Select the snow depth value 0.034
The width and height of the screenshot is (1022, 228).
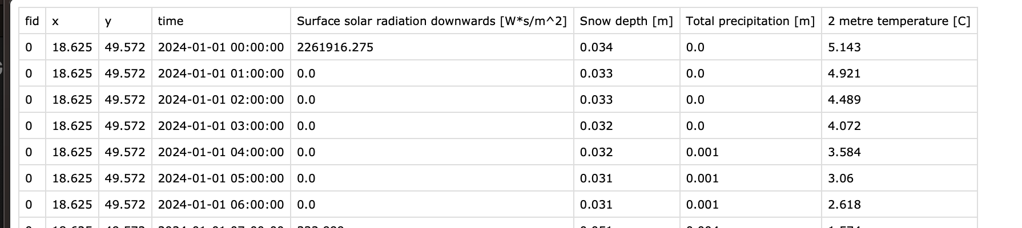[x=596, y=47]
